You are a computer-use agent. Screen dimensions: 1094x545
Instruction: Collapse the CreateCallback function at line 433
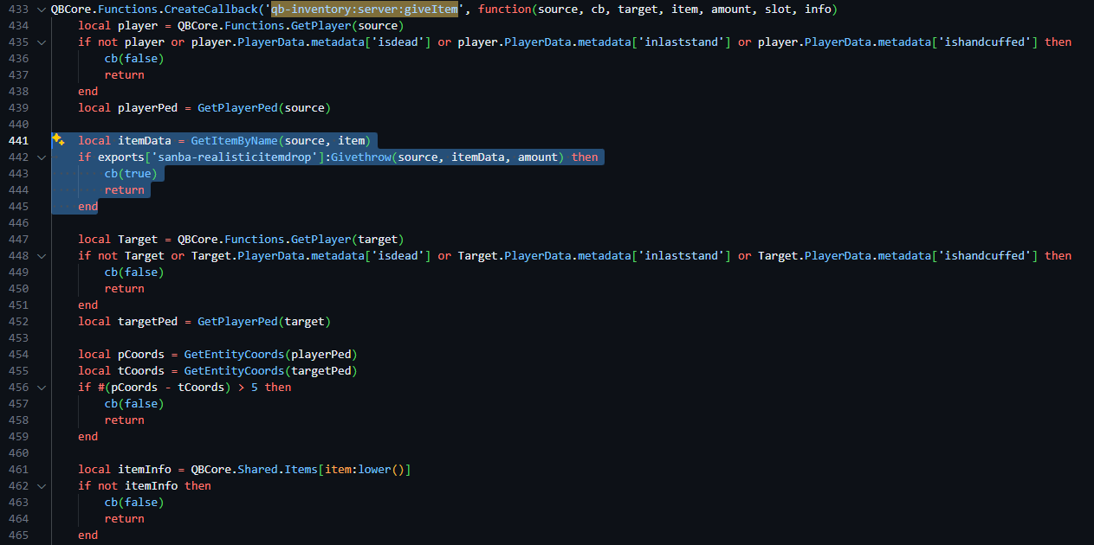41,10
